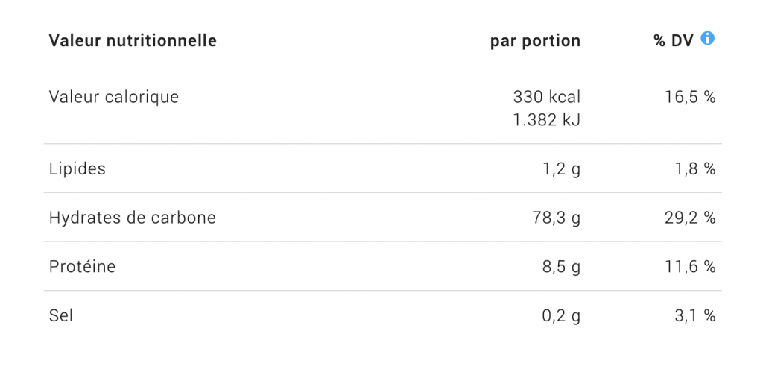The image size is (763, 378).
Task: Click the par portion column header
Action: pos(535,42)
